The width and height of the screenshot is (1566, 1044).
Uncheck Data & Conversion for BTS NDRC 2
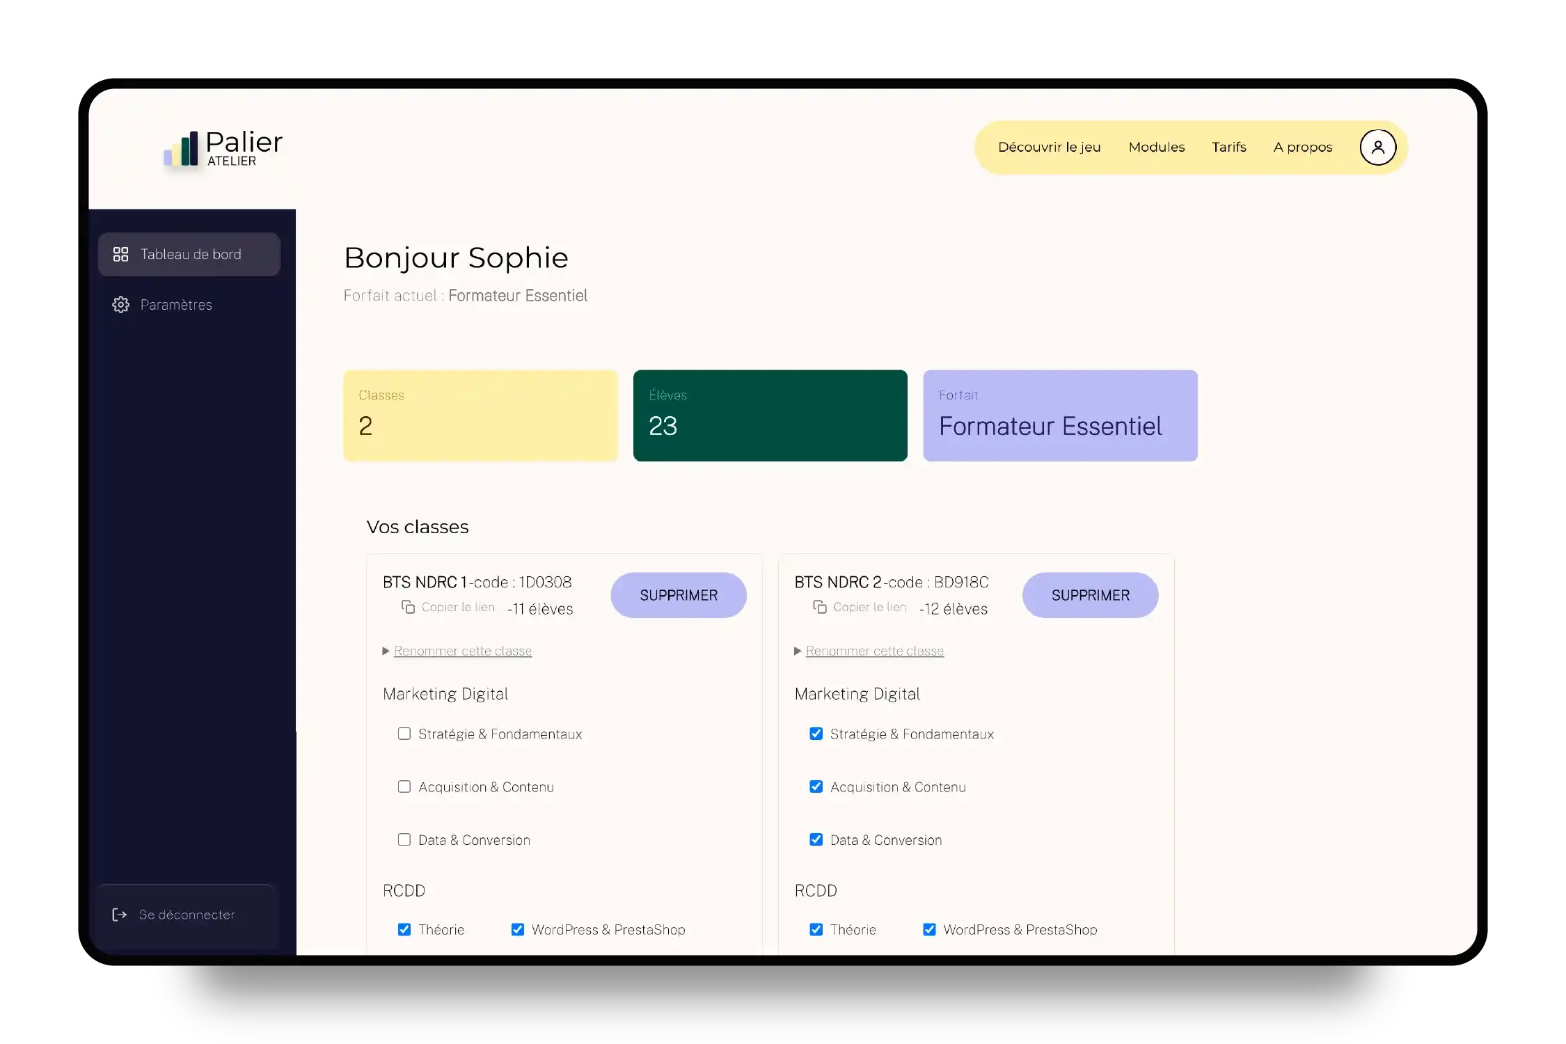(x=816, y=839)
